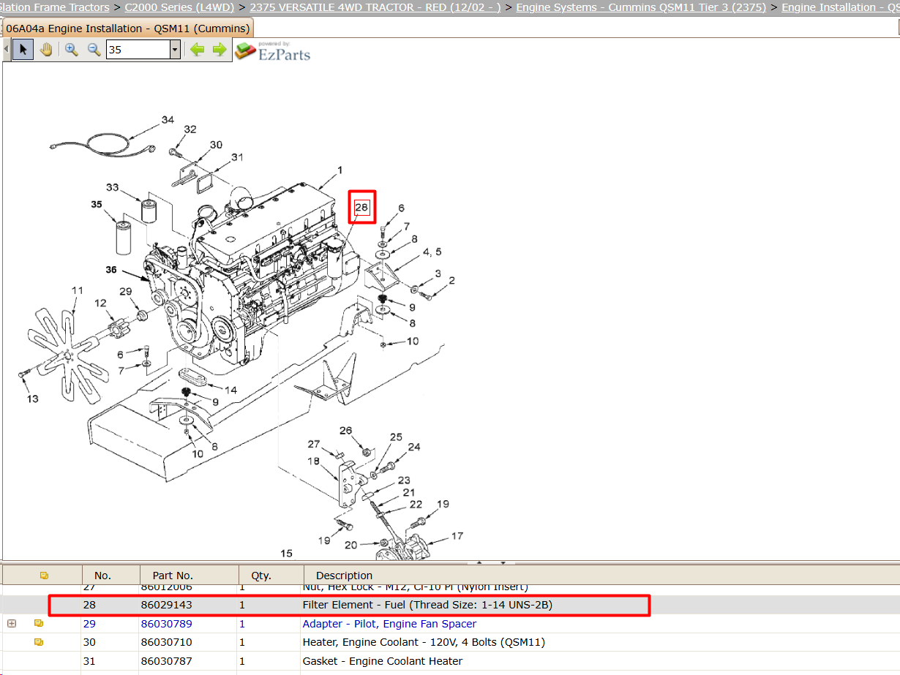Select Heater, Engine Coolant - 120V row

(450, 643)
